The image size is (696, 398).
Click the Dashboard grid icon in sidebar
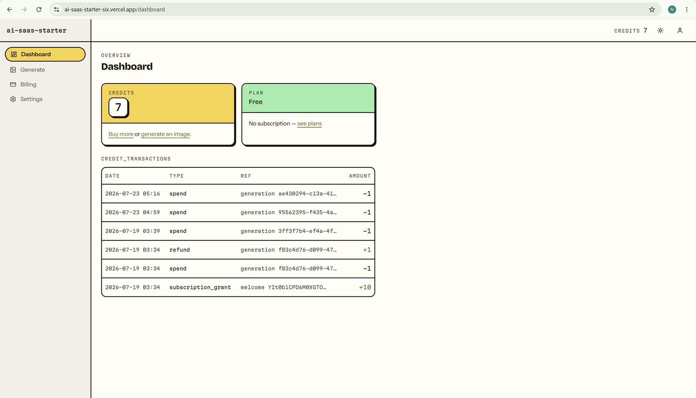[x=14, y=54]
